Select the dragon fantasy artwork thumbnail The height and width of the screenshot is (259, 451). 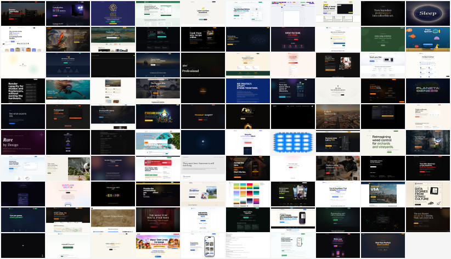click(68, 39)
